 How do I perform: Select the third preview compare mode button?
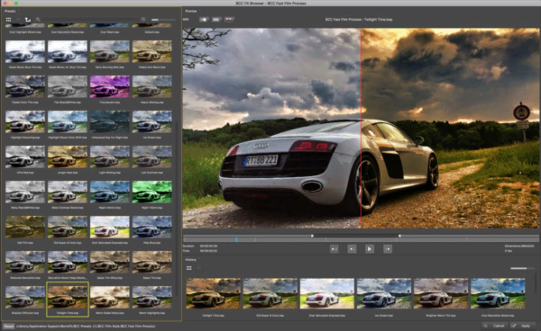(x=229, y=19)
